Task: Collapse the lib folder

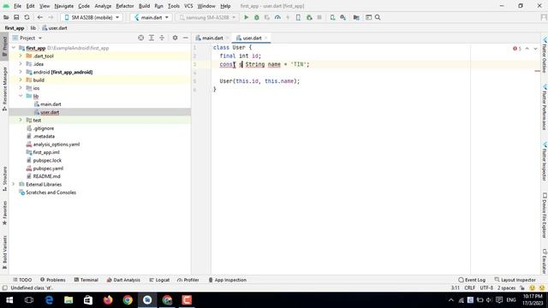Action: (21, 96)
